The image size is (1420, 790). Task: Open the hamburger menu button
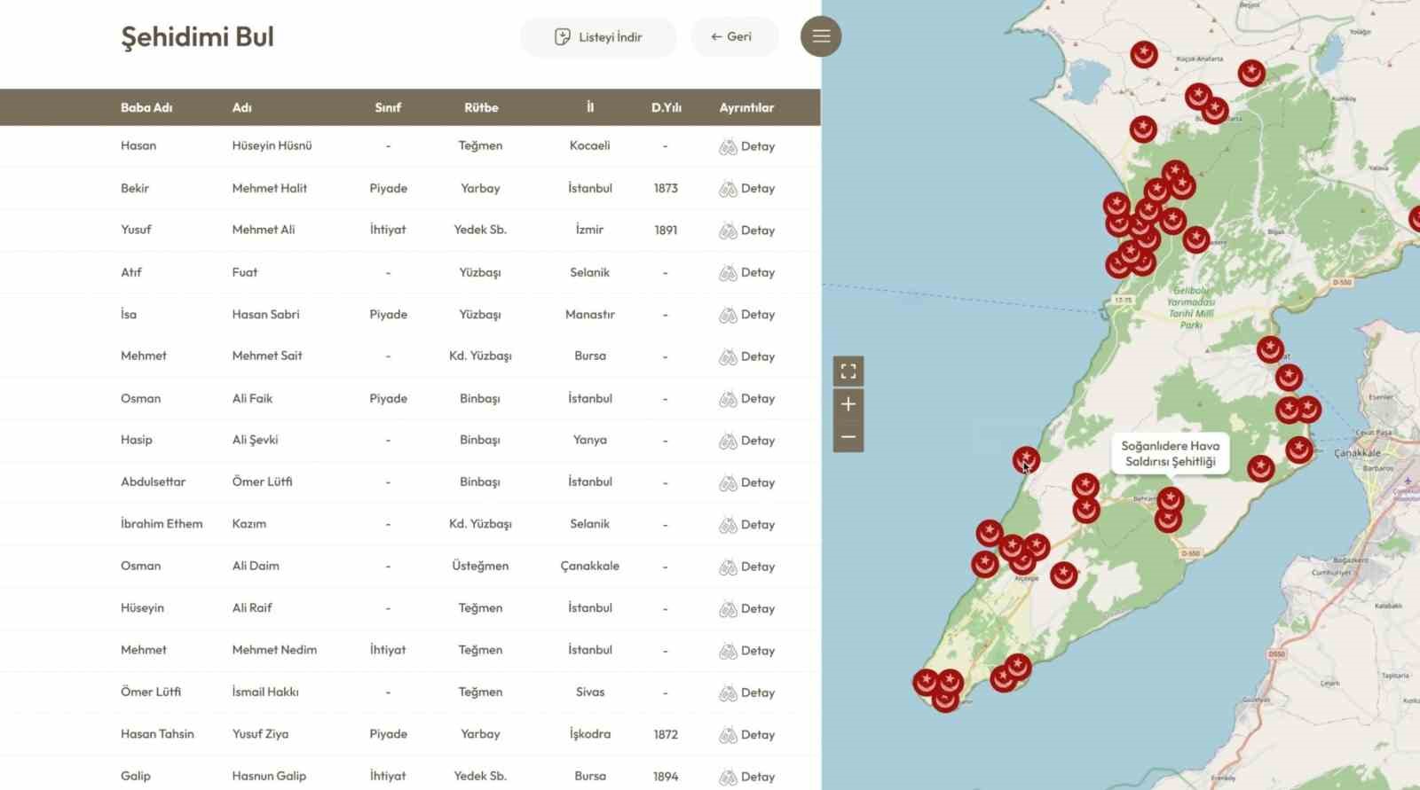821,36
